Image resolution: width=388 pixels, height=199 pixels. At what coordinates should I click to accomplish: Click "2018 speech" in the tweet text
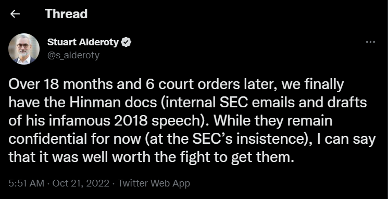[165, 121]
